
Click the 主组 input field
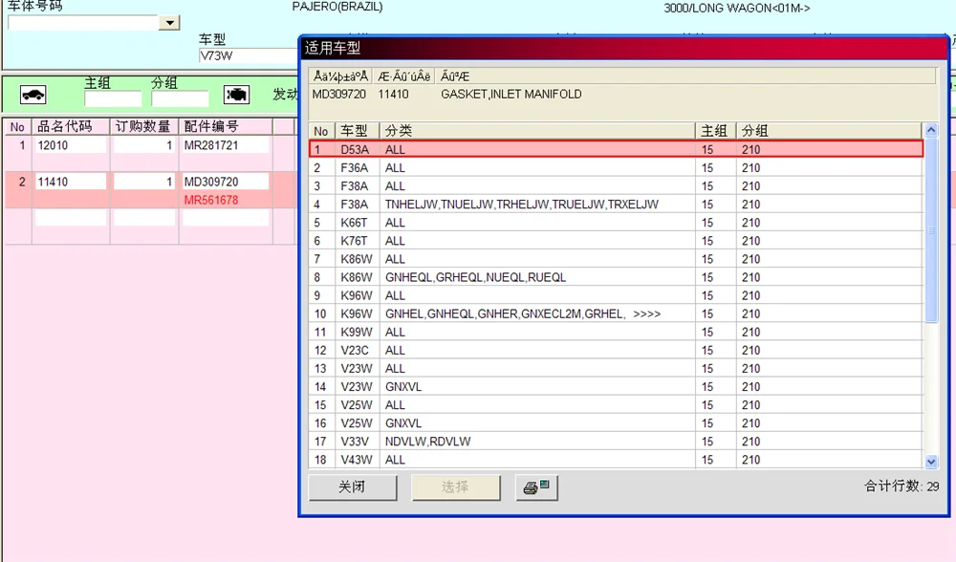tap(113, 98)
